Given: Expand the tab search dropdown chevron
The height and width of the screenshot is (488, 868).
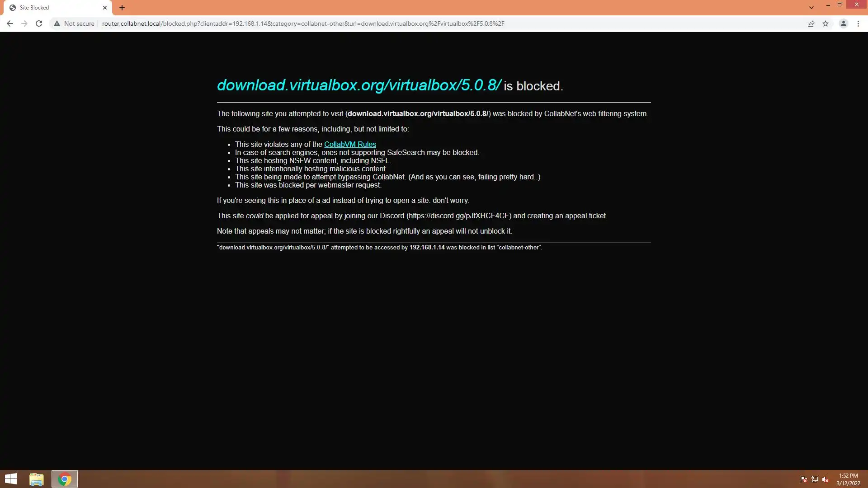Looking at the screenshot, I should coord(811,8).
